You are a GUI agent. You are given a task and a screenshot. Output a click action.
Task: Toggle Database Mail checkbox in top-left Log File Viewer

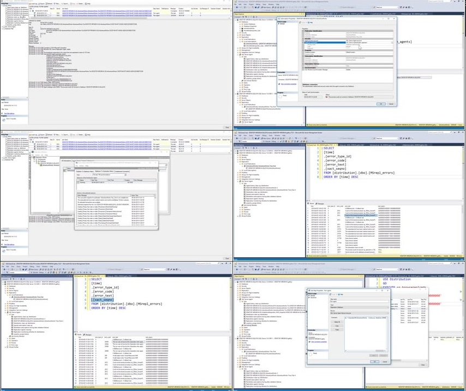click(x=5, y=29)
